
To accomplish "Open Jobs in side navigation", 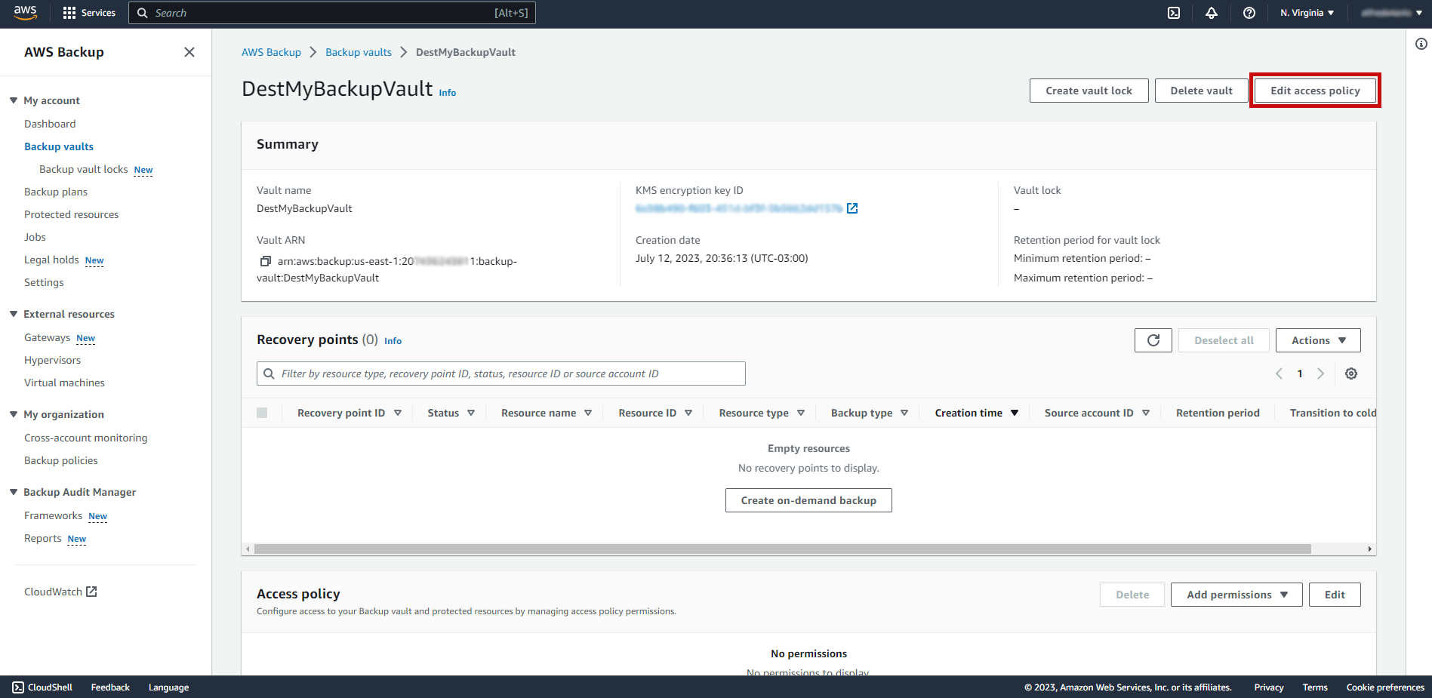I will coord(35,237).
